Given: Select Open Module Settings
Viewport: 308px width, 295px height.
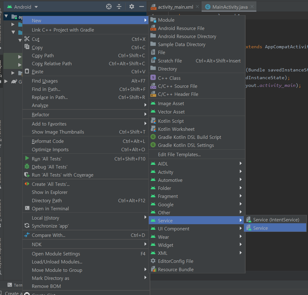Looking at the screenshot, I should (85, 254).
